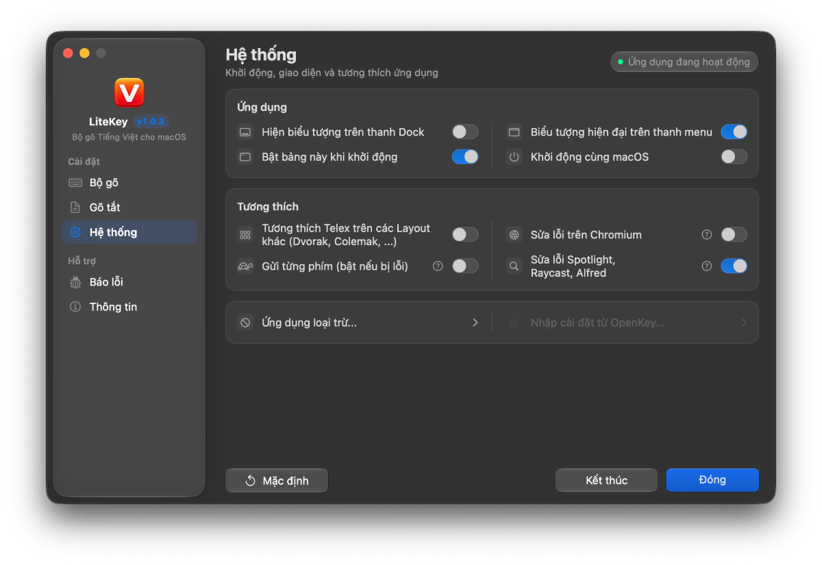The width and height of the screenshot is (822, 565).
Task: Go to the Thông tin section
Action: point(129,307)
